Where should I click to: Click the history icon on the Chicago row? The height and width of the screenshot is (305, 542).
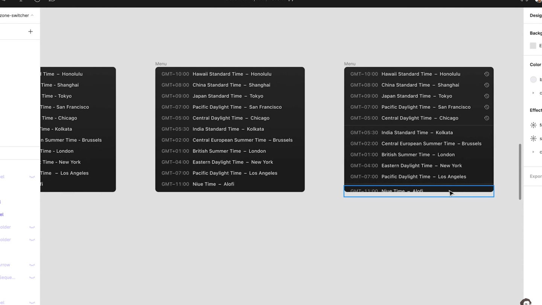(486, 118)
